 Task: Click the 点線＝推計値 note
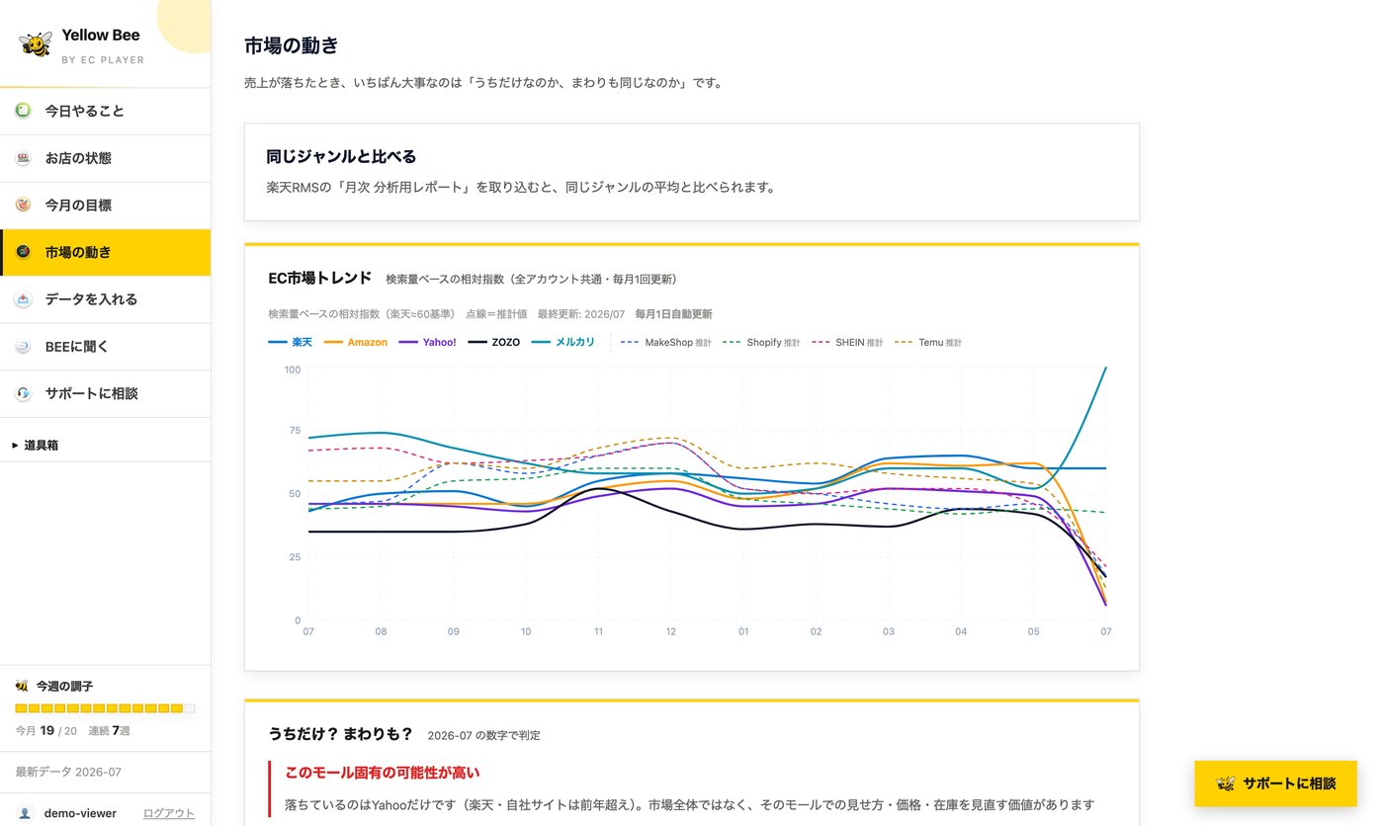(x=496, y=314)
